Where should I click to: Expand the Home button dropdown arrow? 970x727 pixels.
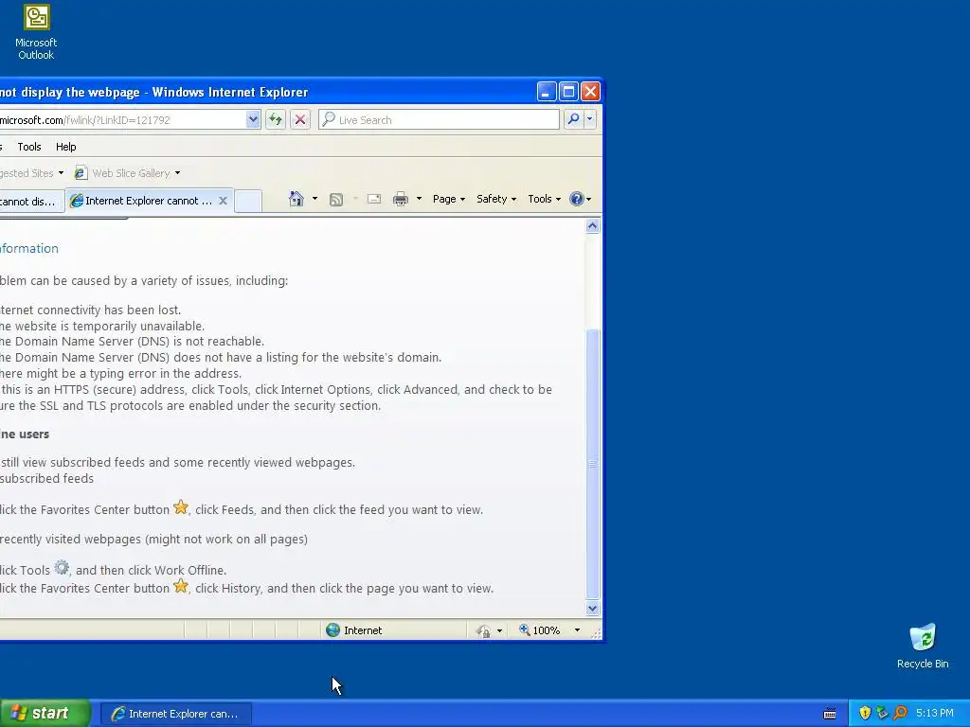[x=314, y=199]
